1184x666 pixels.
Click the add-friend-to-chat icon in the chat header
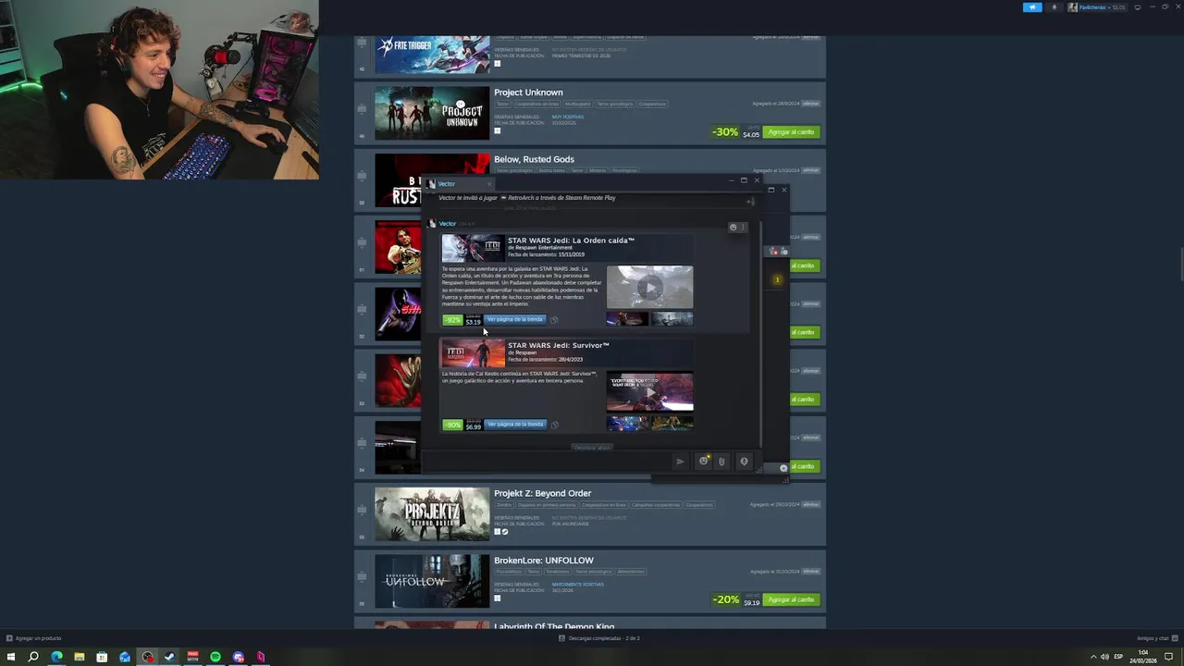click(749, 201)
